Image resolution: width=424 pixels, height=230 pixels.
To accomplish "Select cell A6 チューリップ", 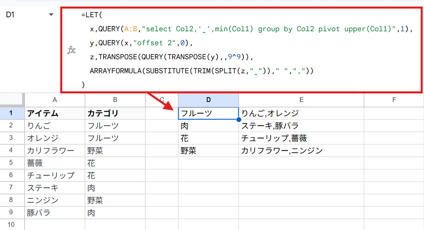I will click(55, 176).
